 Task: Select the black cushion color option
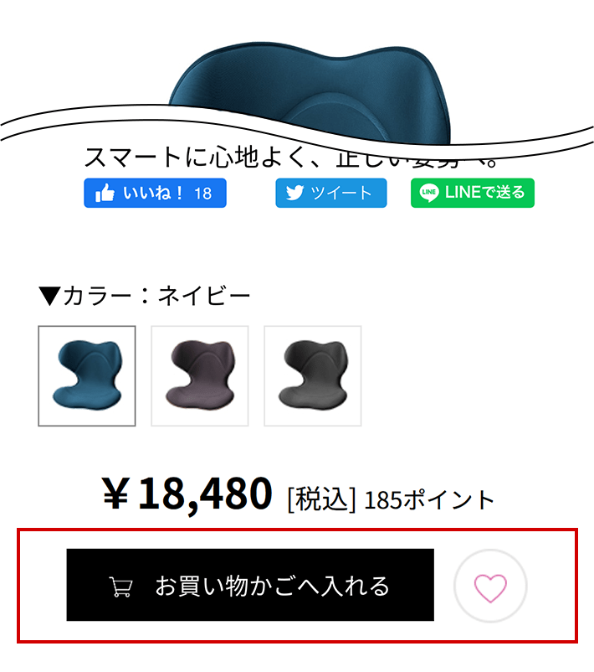pos(313,376)
